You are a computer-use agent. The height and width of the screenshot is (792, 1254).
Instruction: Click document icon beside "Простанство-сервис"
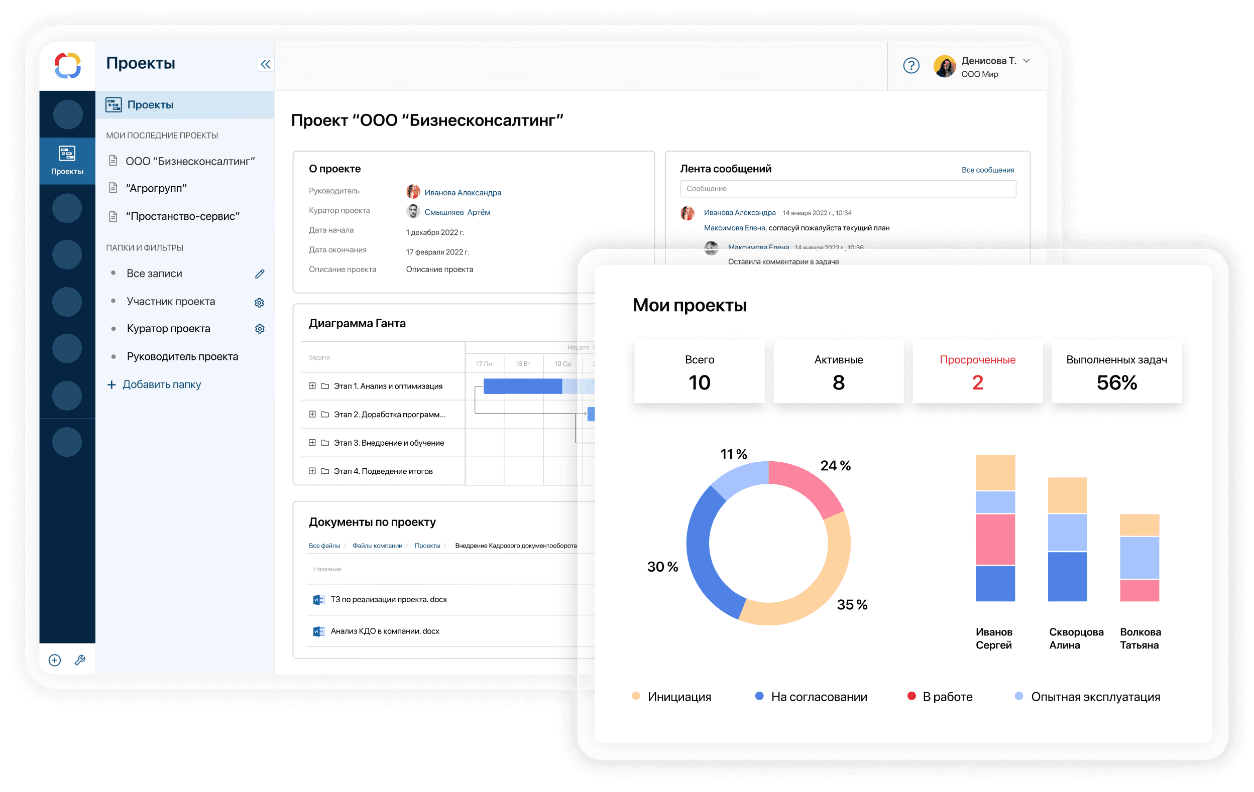pos(113,216)
